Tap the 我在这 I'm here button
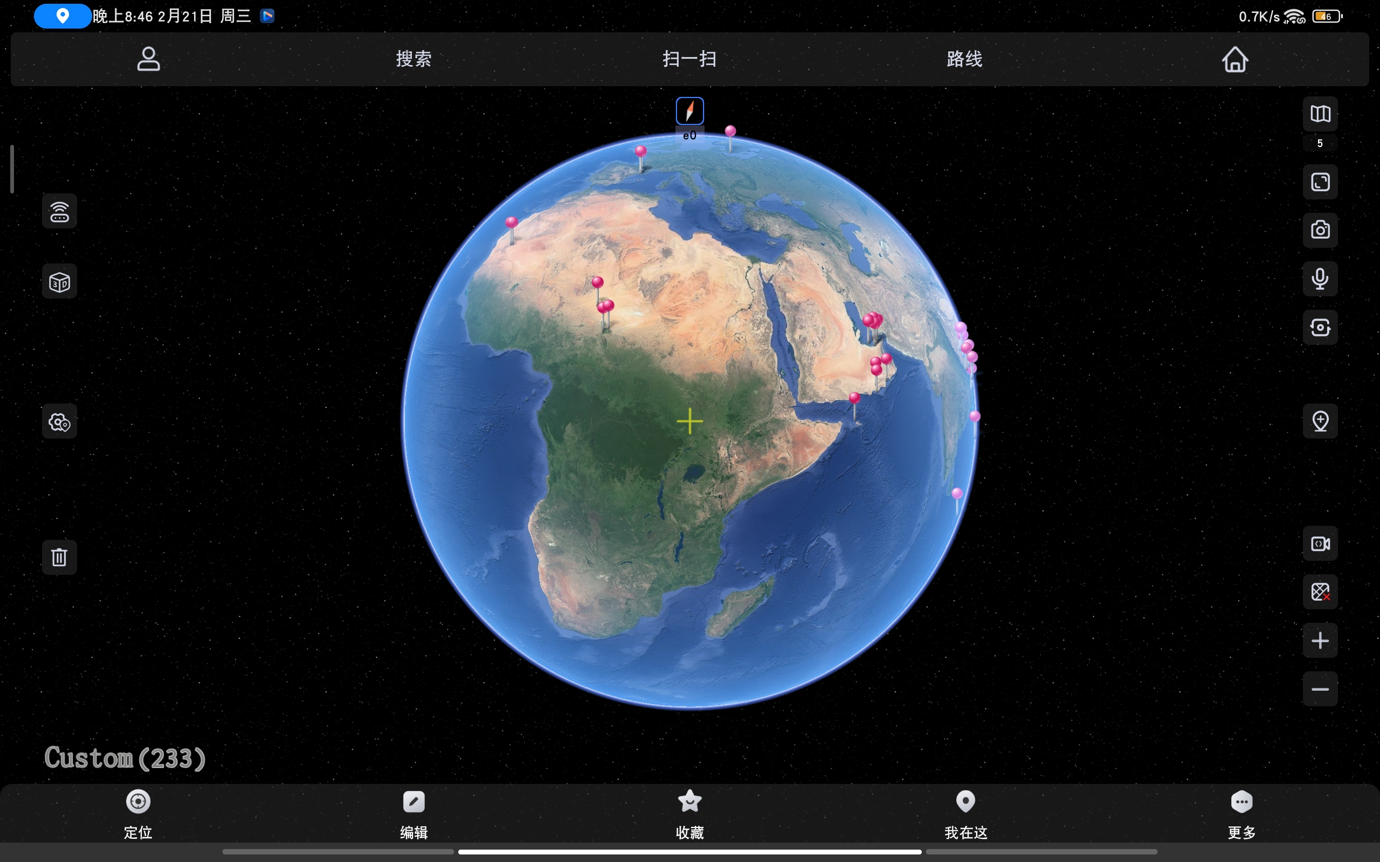Screen dimensions: 1380x862 [x=965, y=814]
